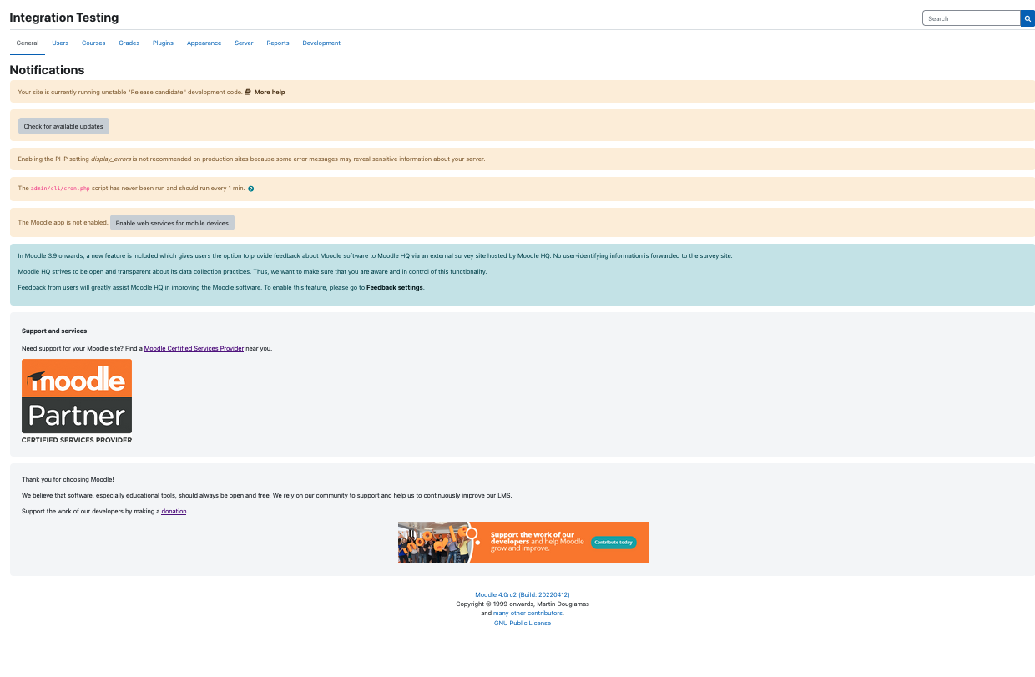Open the Plugins tab
The width and height of the screenshot is (1035, 677).
163,43
